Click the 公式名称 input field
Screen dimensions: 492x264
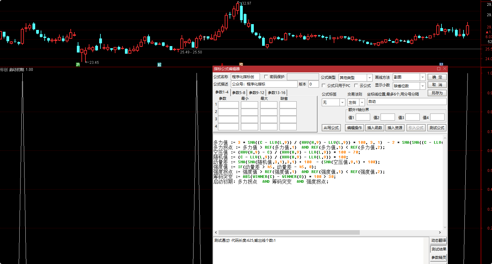(x=245, y=77)
